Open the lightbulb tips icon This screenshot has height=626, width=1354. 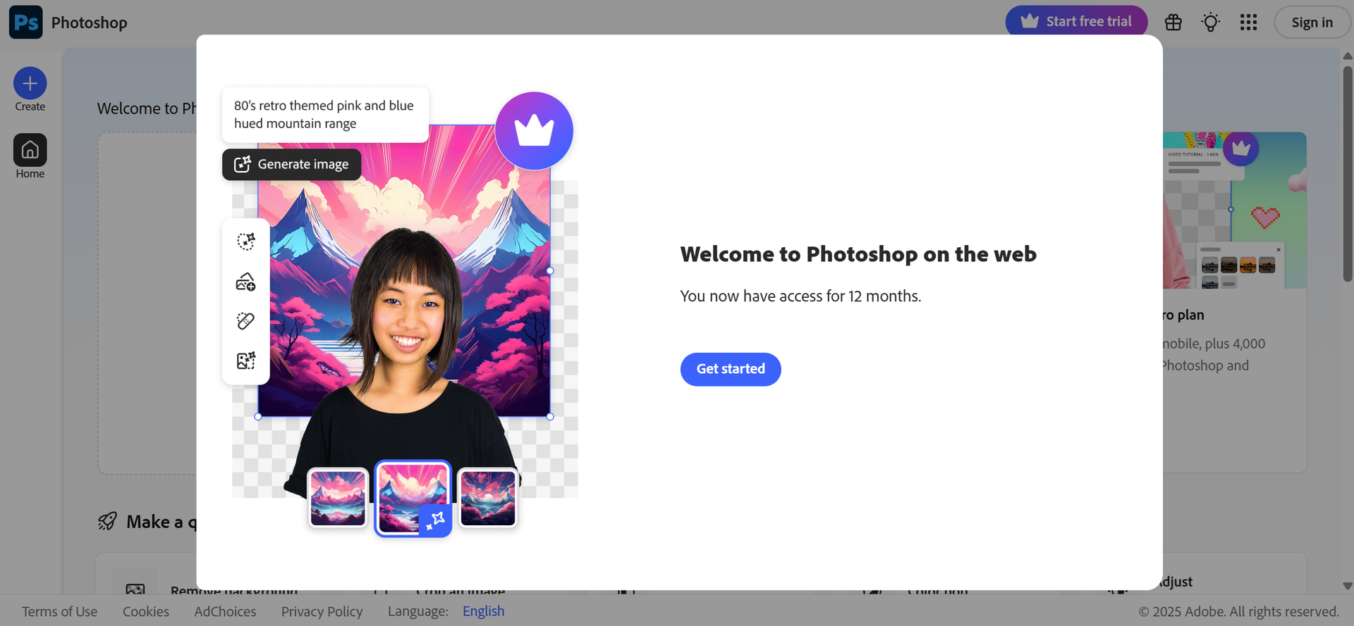coord(1210,23)
